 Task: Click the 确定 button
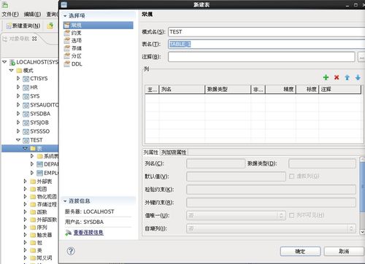tap(300, 252)
